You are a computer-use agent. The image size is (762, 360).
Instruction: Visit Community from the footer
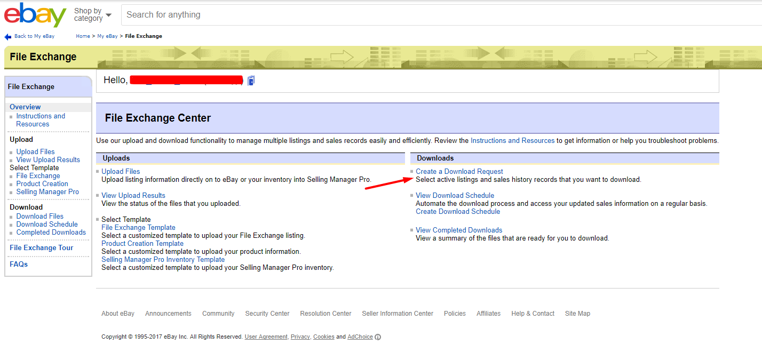coord(218,314)
